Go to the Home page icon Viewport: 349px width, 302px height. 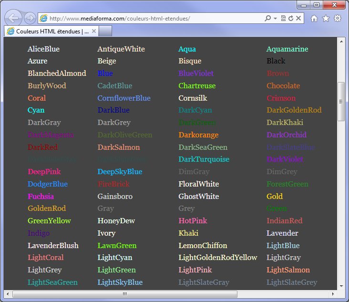[314, 19]
